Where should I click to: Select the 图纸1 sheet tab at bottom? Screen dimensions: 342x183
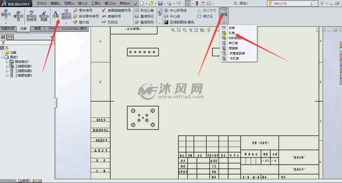[x=25, y=180]
